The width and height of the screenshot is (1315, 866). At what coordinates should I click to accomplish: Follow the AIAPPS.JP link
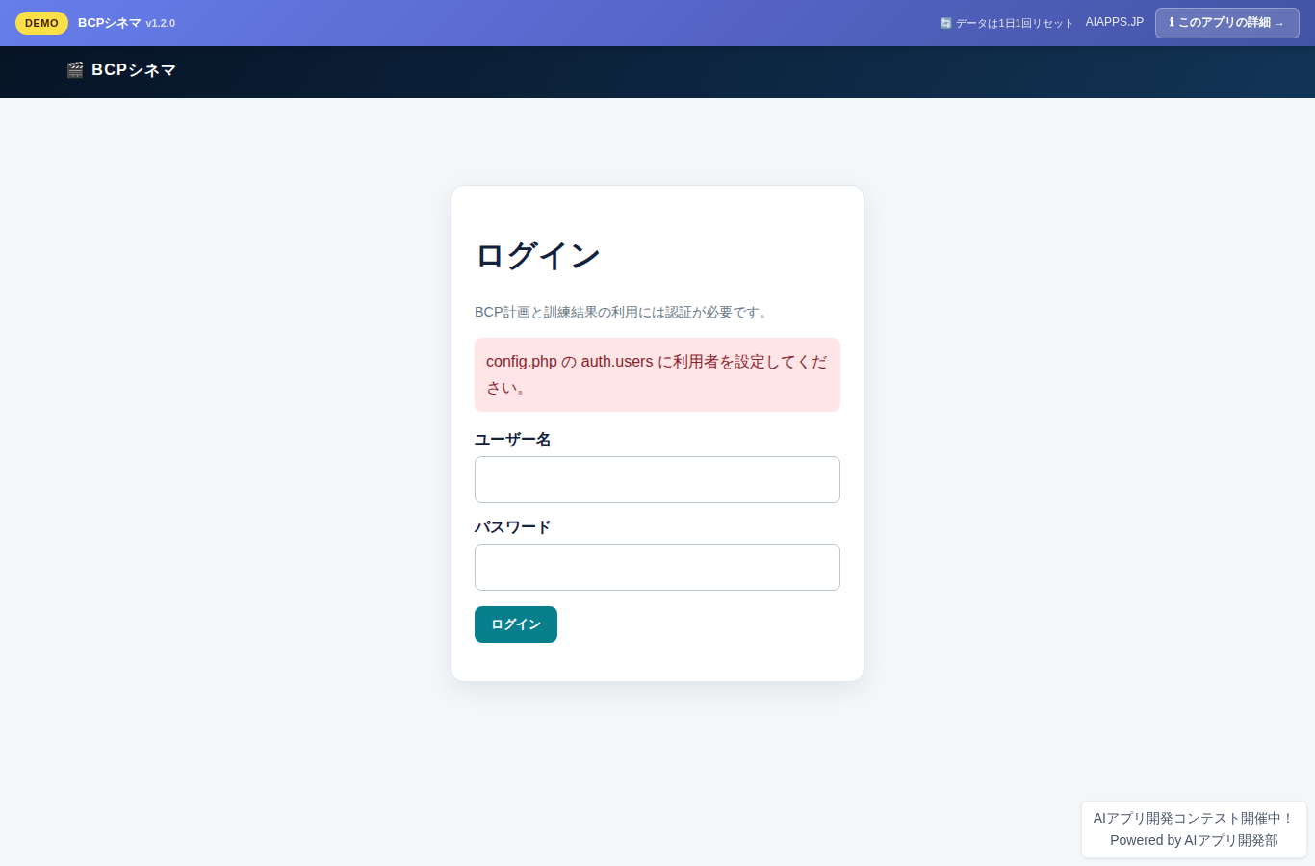pos(1115,22)
